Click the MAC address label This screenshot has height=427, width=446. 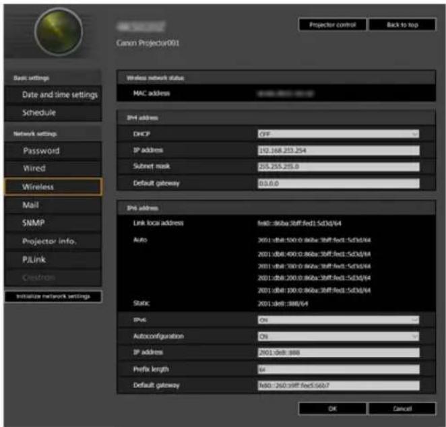coord(152,93)
